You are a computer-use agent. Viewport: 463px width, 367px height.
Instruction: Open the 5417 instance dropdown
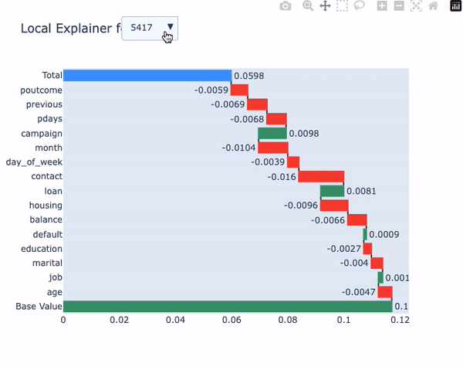[x=150, y=28]
